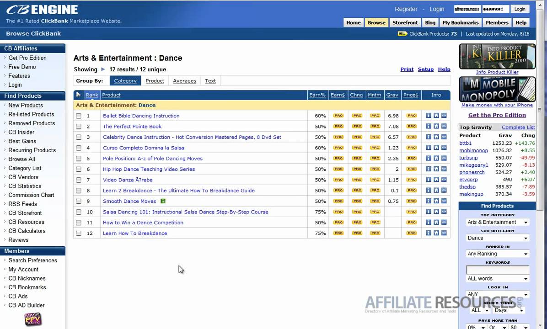547x329 pixels.
Task: Select checkbox for Salsa Dancing 101 row
Action: pyautogui.click(x=79, y=212)
